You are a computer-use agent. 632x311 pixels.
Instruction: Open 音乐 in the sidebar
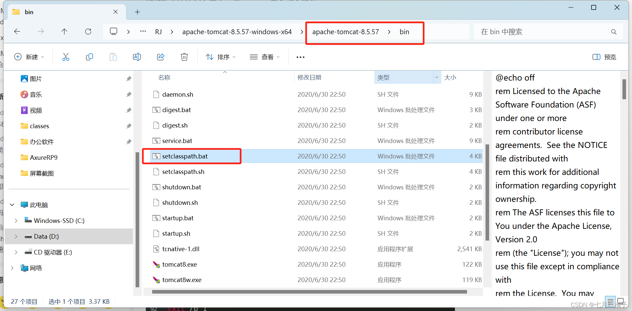36,95
